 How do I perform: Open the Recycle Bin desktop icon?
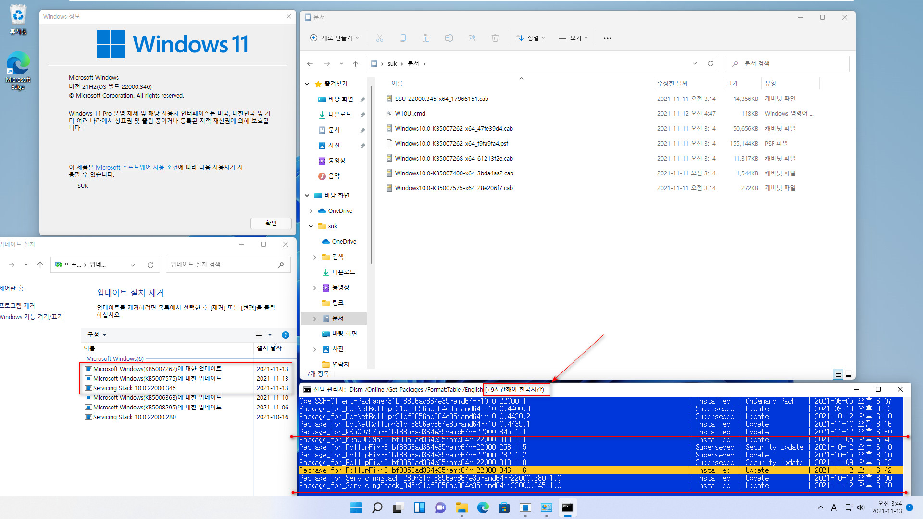tap(18, 20)
